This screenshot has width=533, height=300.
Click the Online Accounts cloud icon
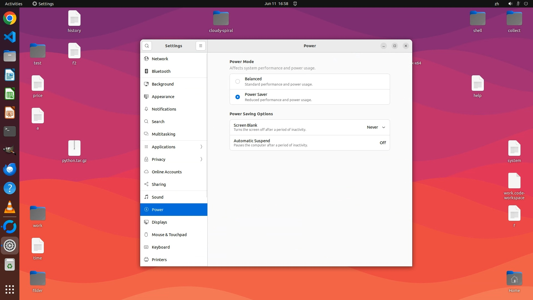tap(146, 172)
